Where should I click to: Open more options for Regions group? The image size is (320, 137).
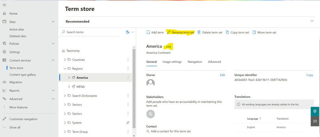[x=128, y=68]
